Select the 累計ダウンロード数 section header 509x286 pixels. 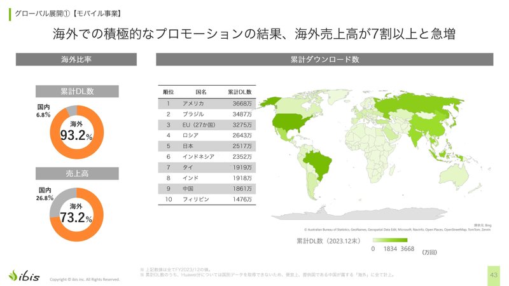324,59
